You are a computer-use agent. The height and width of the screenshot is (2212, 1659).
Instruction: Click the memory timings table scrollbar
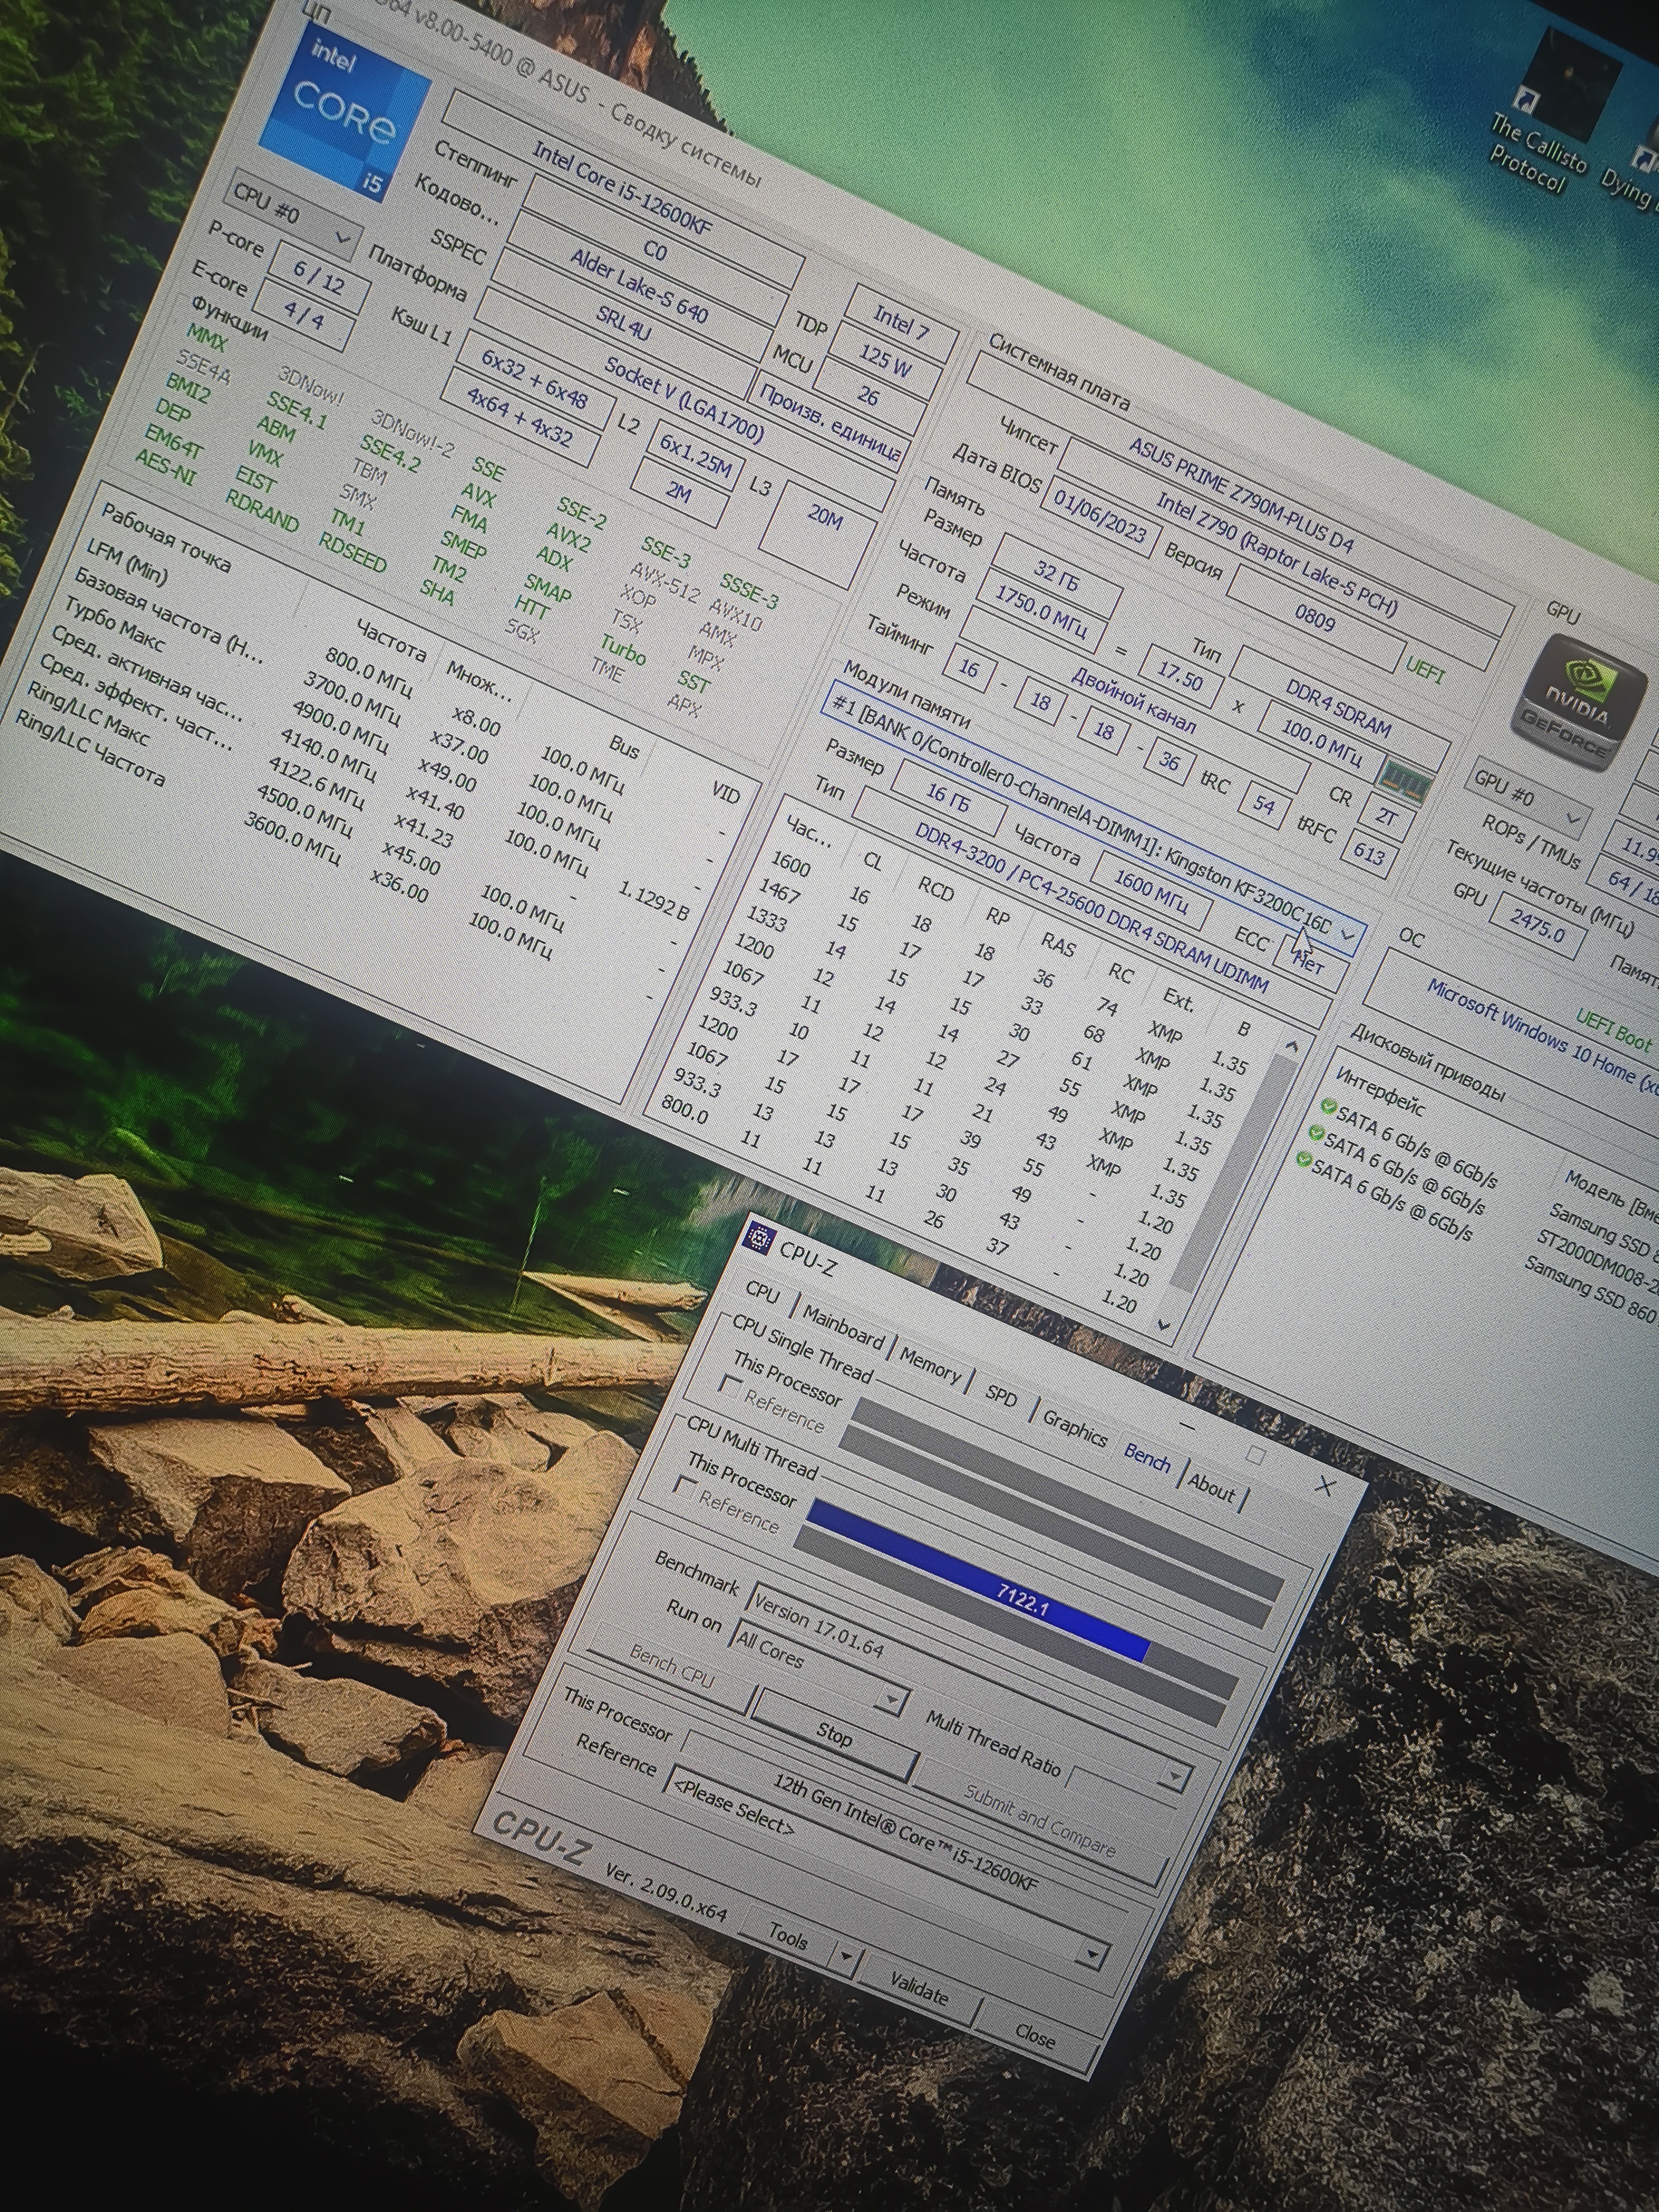coord(1235,1170)
